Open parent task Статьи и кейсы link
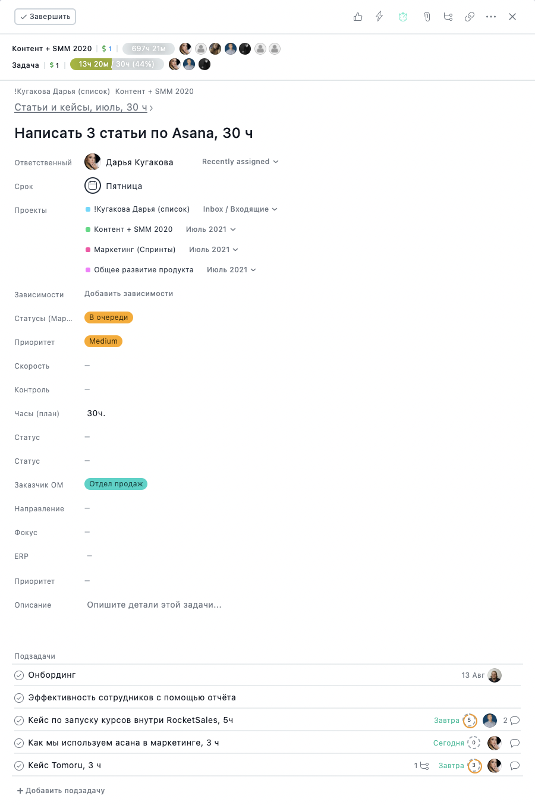The image size is (535, 805). pos(81,108)
